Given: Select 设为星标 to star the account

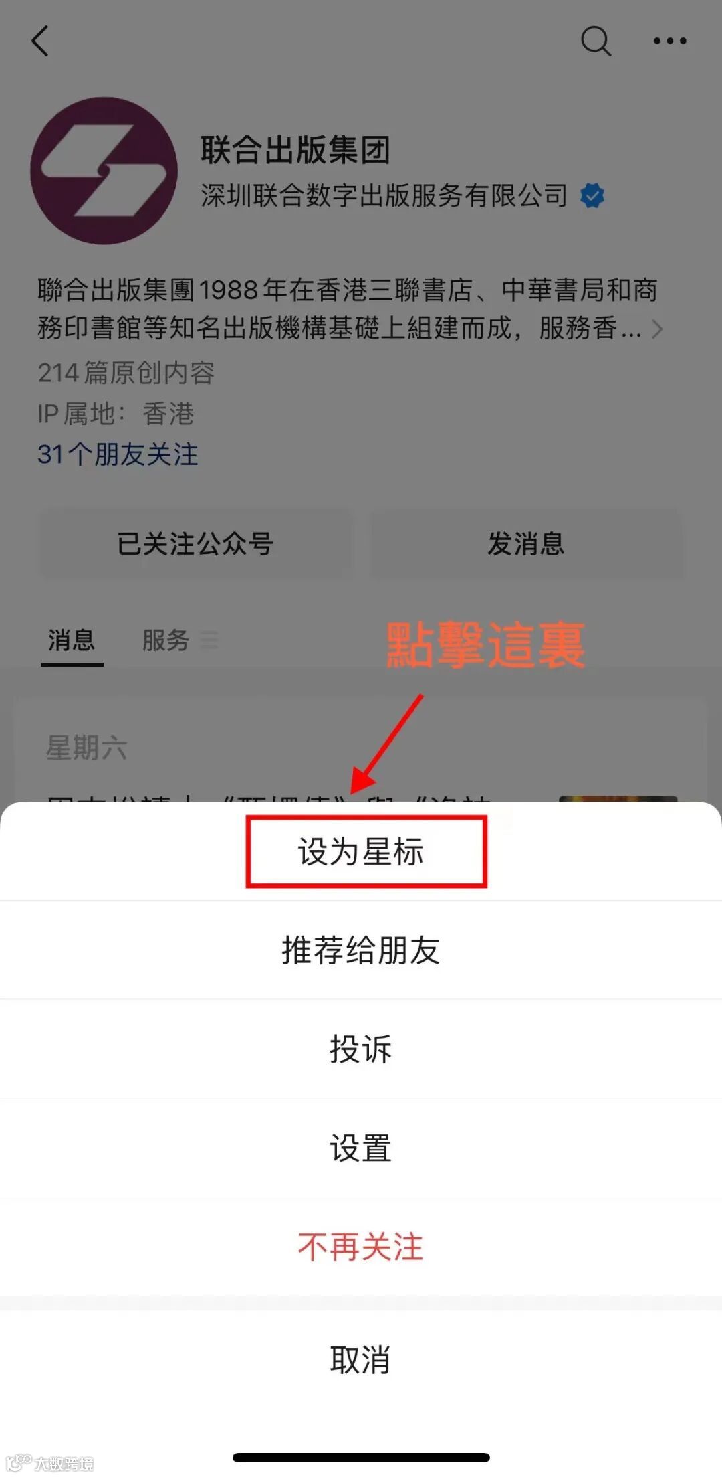Looking at the screenshot, I should 361,852.
